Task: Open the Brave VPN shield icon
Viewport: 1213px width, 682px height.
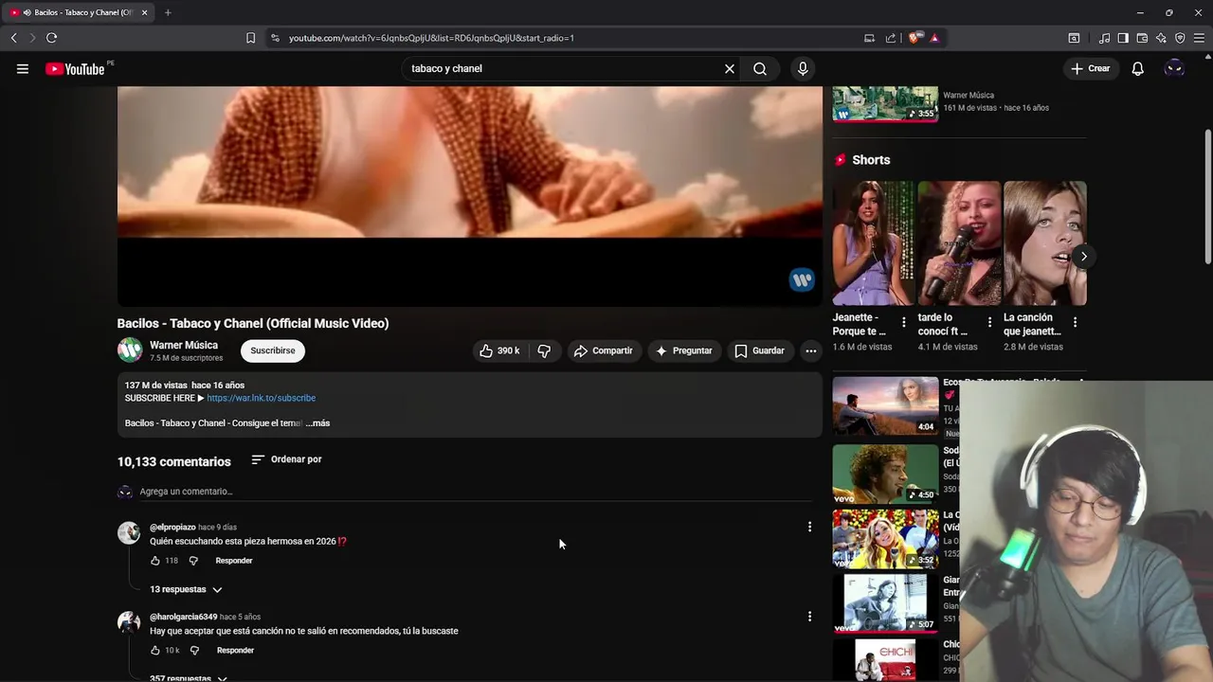Action: point(1180,38)
